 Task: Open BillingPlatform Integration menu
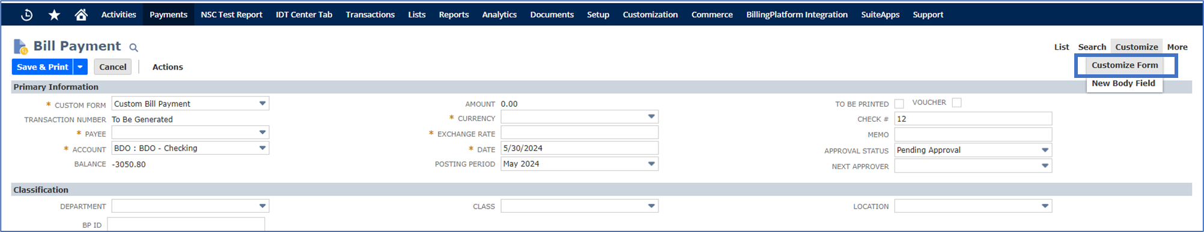(x=797, y=14)
